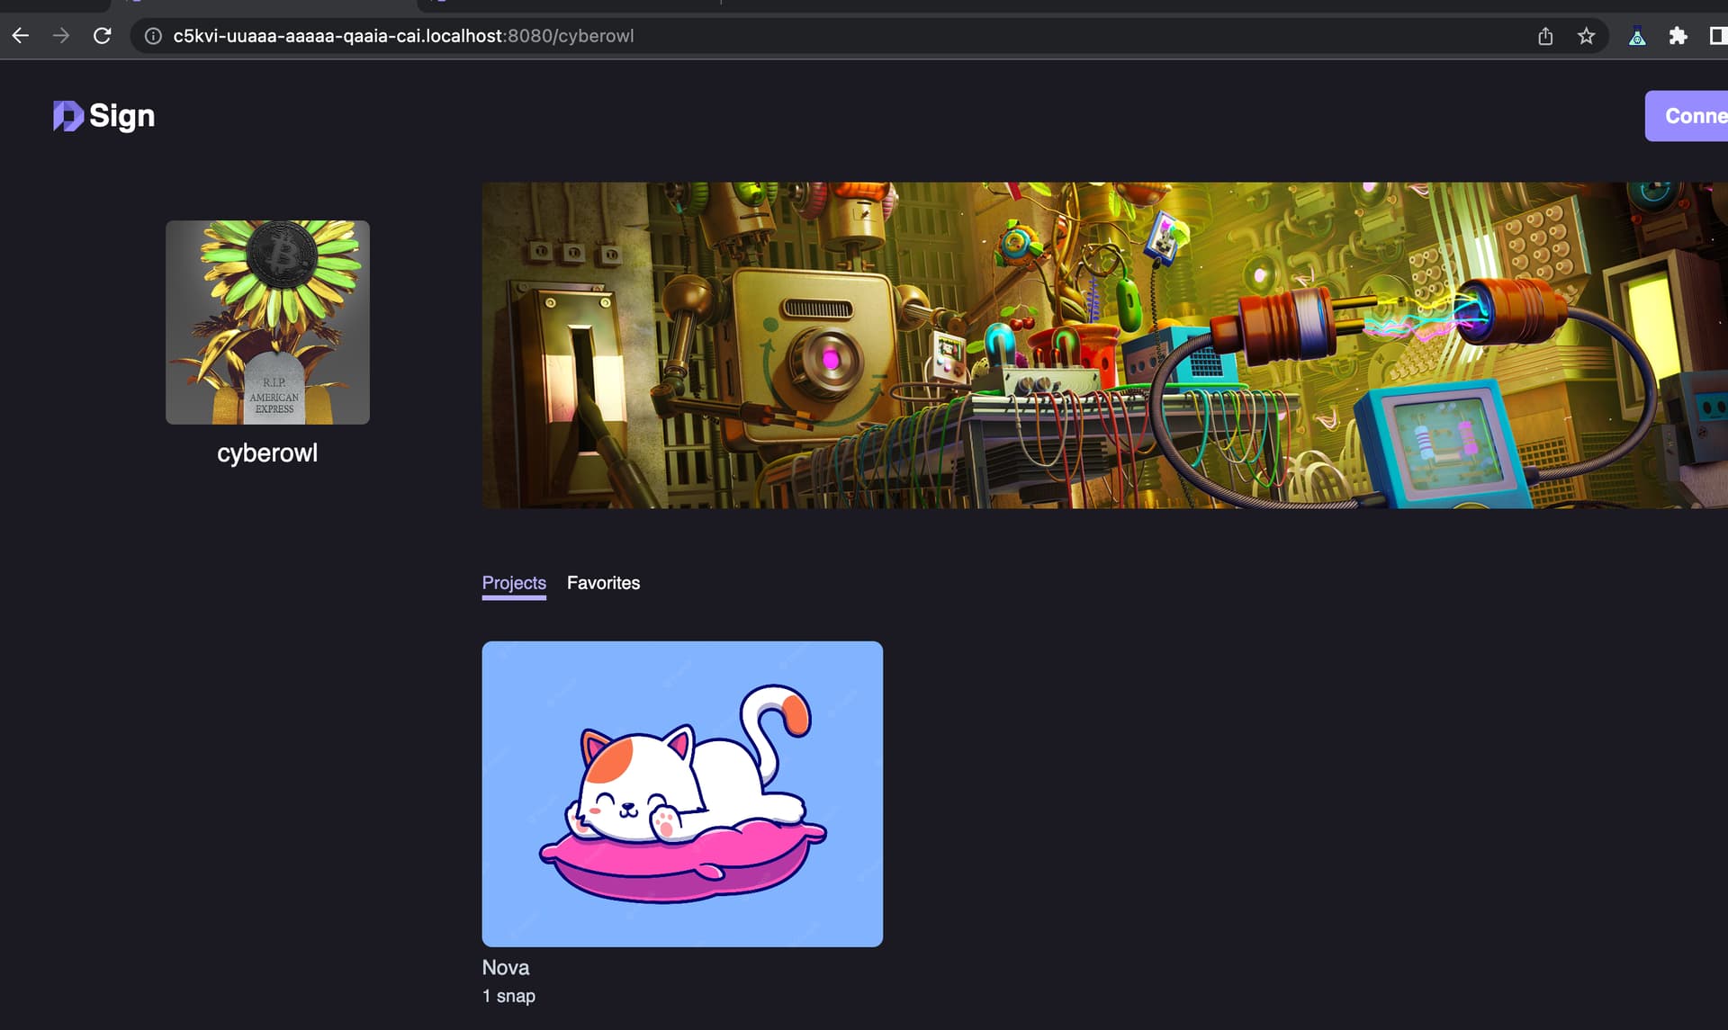The height and width of the screenshot is (1030, 1728).
Task: Open the site information icon
Action: pos(154,36)
